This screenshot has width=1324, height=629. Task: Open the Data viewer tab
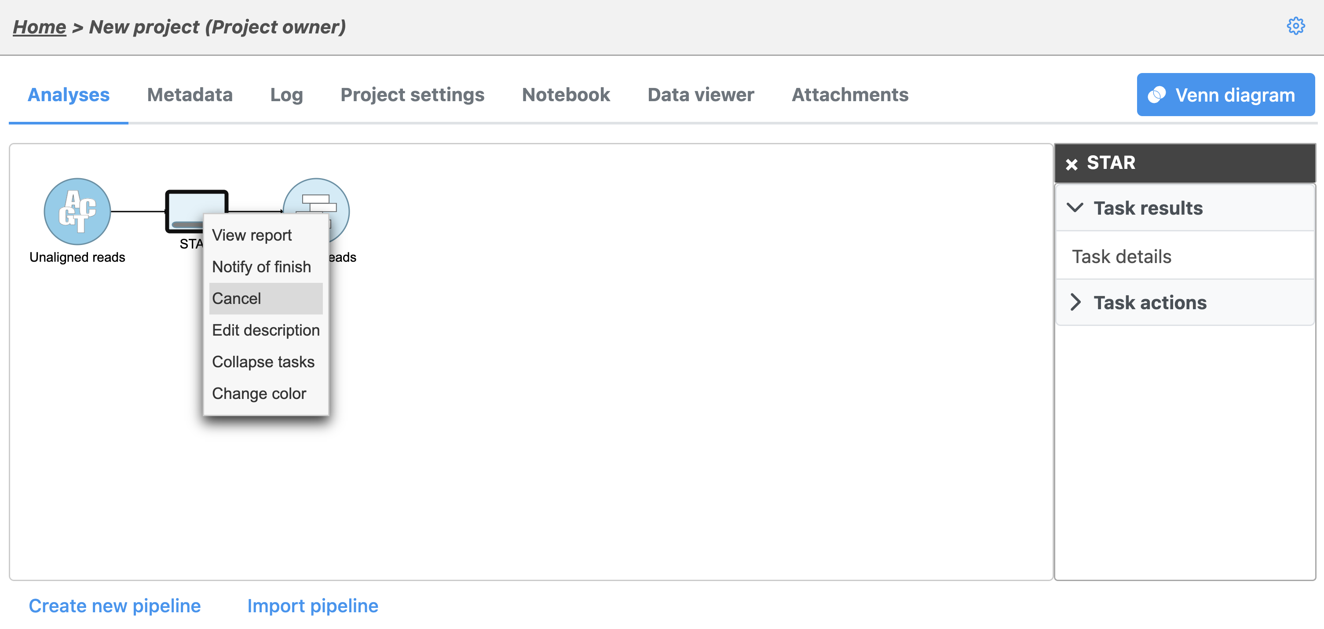tap(701, 95)
